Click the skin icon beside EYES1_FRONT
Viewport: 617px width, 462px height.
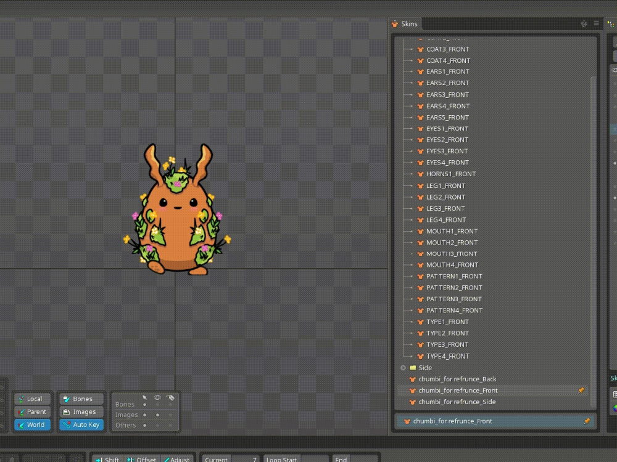coord(420,129)
